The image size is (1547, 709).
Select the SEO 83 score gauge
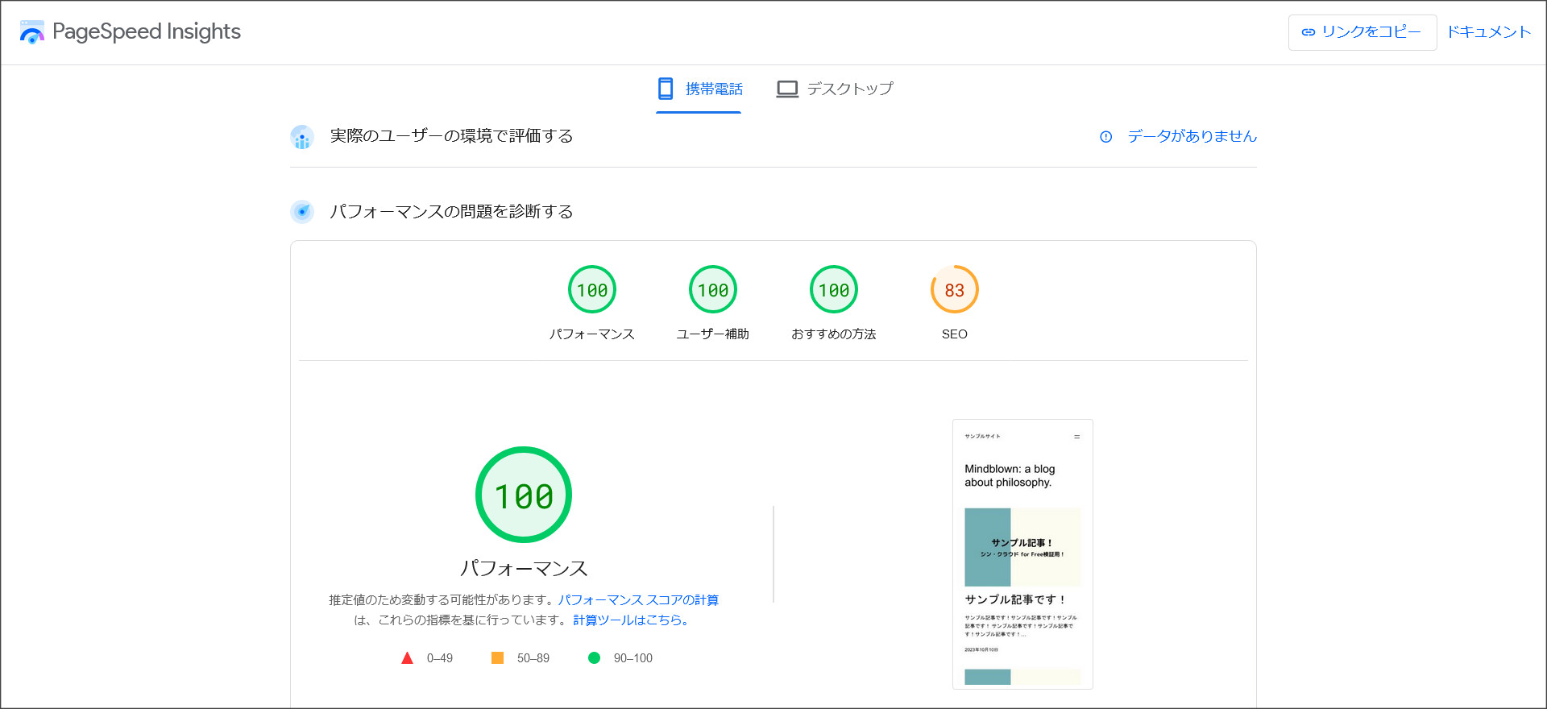tap(955, 290)
